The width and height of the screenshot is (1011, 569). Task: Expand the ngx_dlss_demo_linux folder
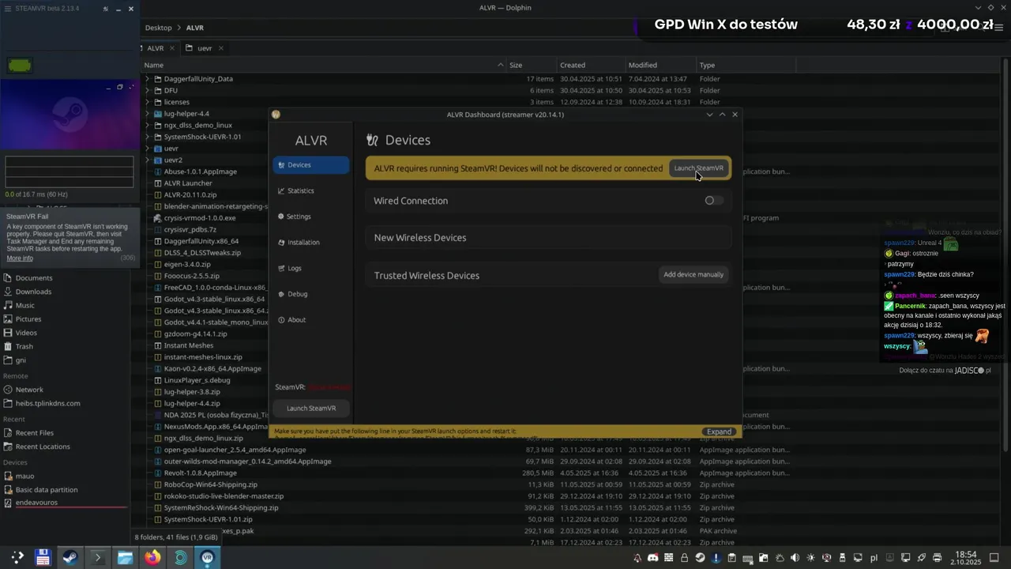pyautogui.click(x=147, y=125)
